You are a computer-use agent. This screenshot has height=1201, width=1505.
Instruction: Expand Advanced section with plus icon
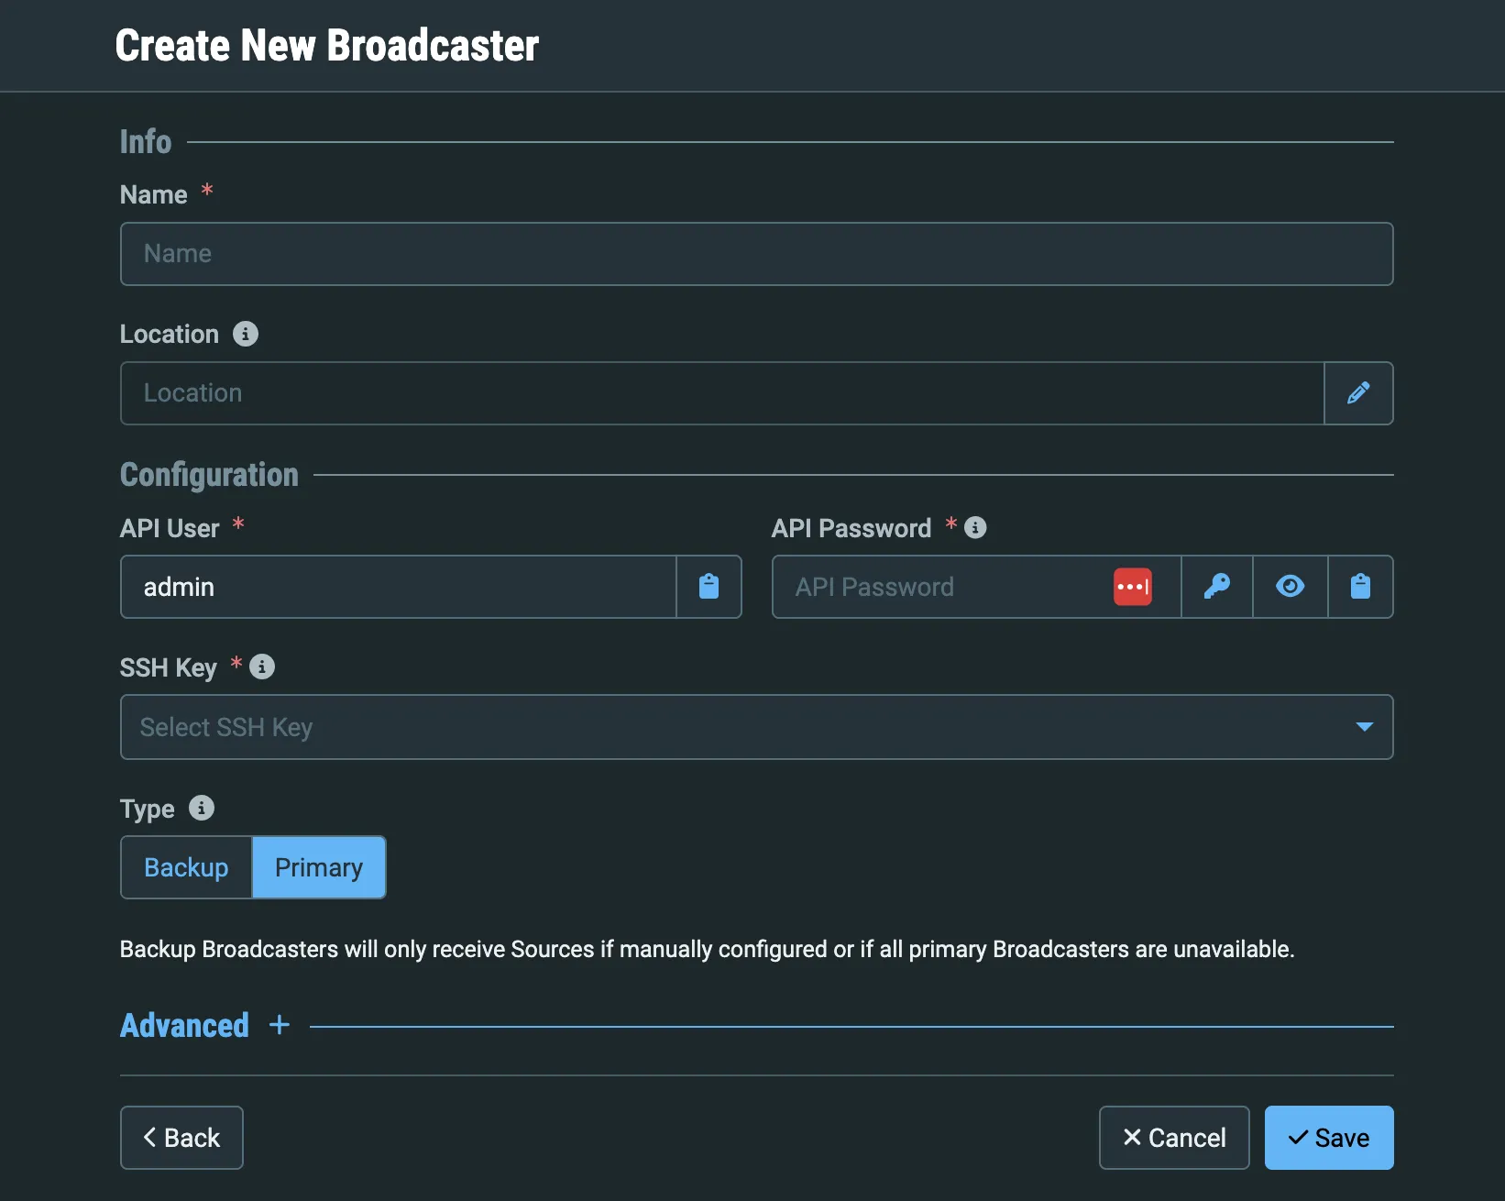pyautogui.click(x=280, y=1025)
